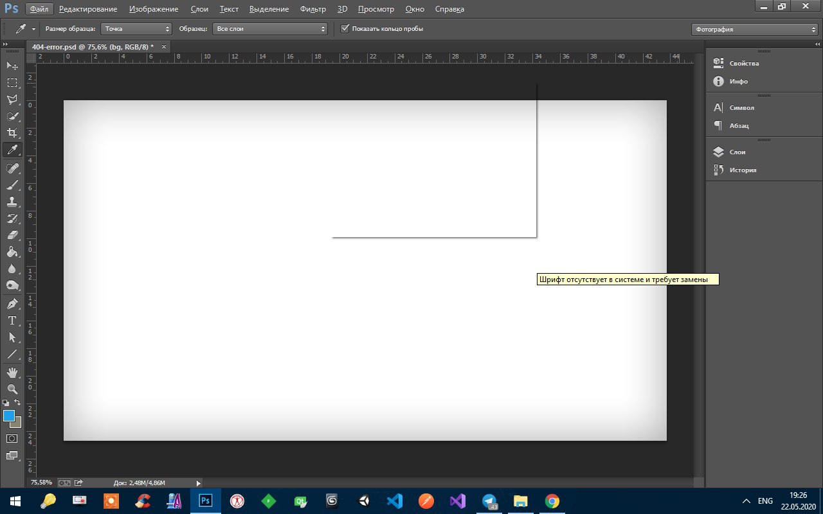Select the Crop tool
Image resolution: width=823 pixels, height=514 pixels.
(12, 133)
